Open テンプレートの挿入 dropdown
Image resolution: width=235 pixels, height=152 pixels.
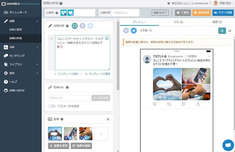pyautogui.click(x=68, y=74)
